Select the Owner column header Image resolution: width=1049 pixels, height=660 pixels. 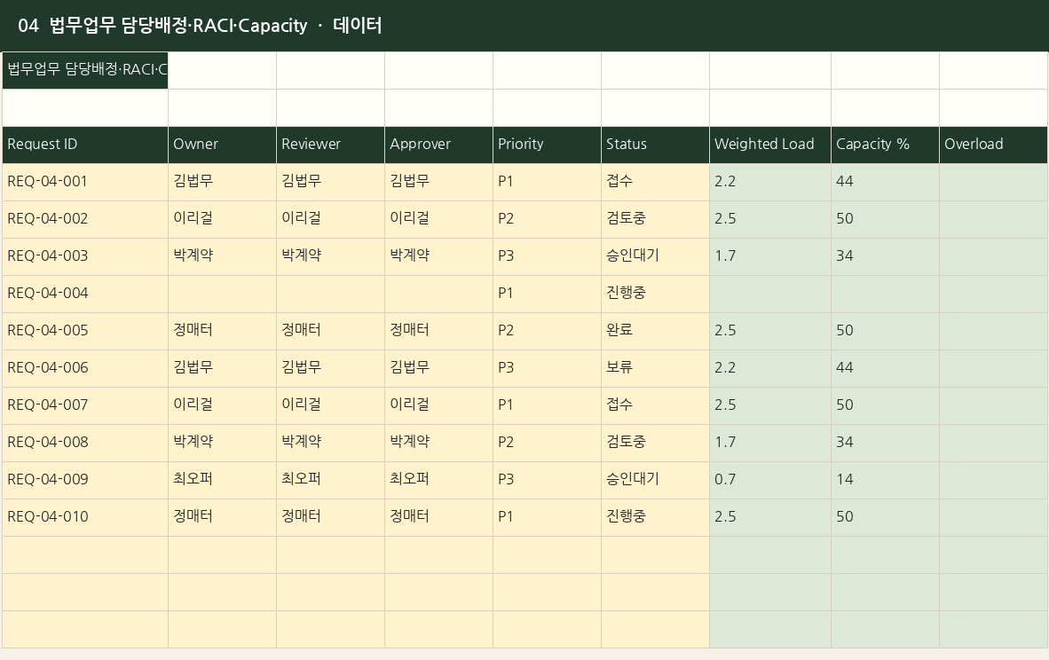point(222,145)
